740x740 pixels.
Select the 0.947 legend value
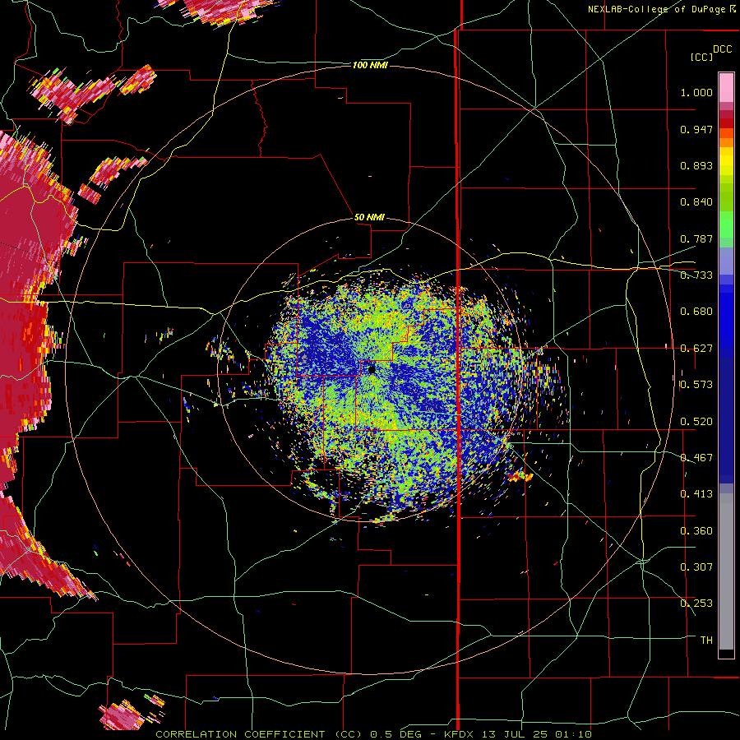[x=696, y=129]
